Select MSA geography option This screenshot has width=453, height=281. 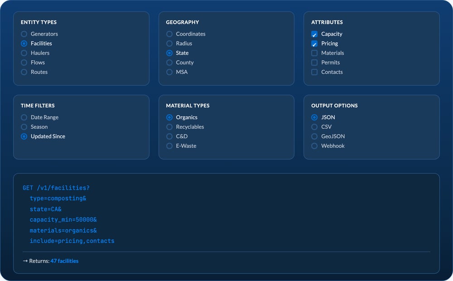pyautogui.click(x=169, y=72)
